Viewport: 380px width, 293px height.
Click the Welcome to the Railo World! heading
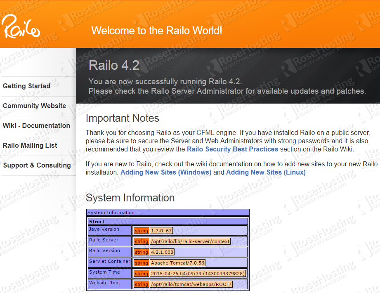156,31
